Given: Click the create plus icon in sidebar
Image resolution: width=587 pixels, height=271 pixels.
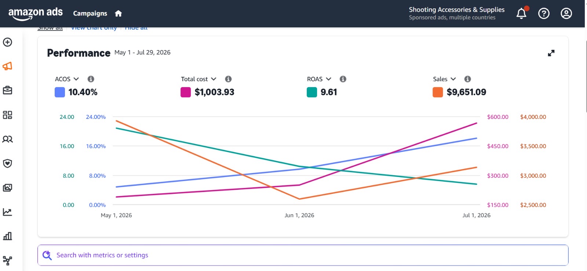Looking at the screenshot, I should coord(7,42).
